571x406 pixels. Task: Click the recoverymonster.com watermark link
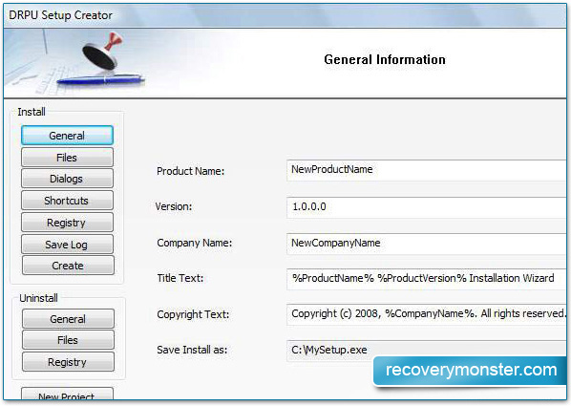[471, 371]
